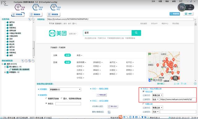Select 中国经济新闻网 in the task list
This screenshot has width=198, height=119.
pyautogui.click(x=15, y=33)
